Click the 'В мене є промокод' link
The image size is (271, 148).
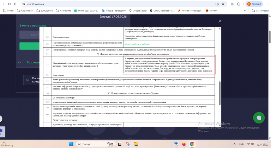[x=33, y=26]
